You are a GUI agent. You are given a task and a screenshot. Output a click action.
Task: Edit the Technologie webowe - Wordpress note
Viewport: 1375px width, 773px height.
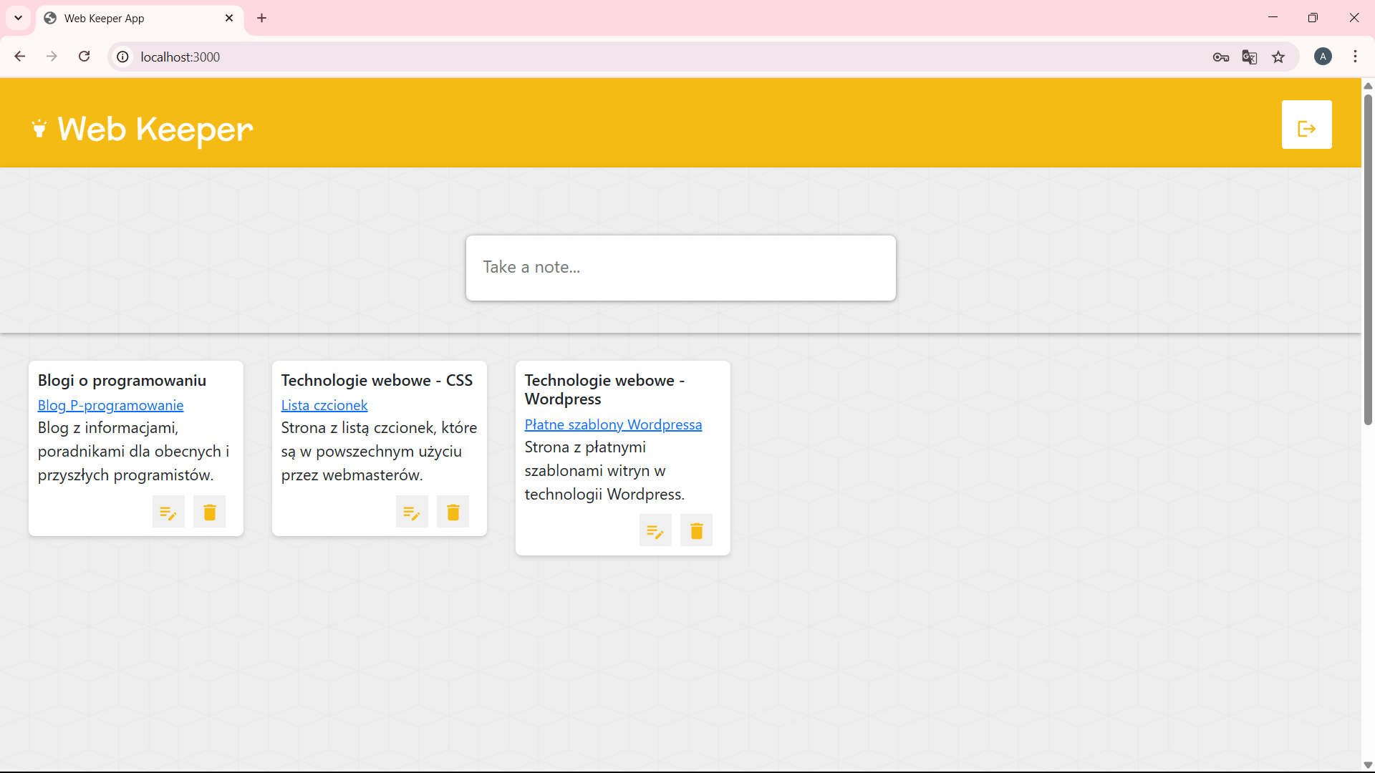pyautogui.click(x=655, y=531)
